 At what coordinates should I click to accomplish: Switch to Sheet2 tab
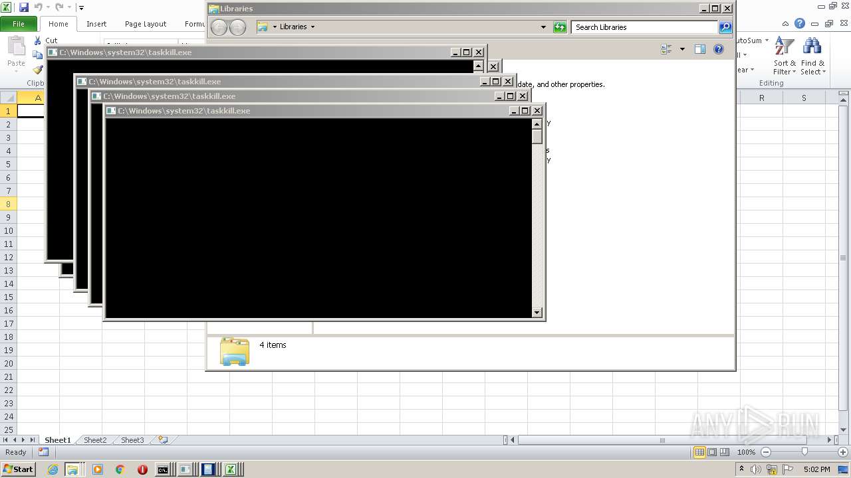94,440
